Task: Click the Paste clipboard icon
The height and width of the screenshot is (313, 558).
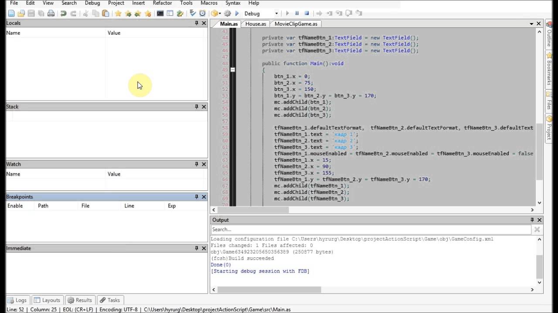Action: point(105,13)
